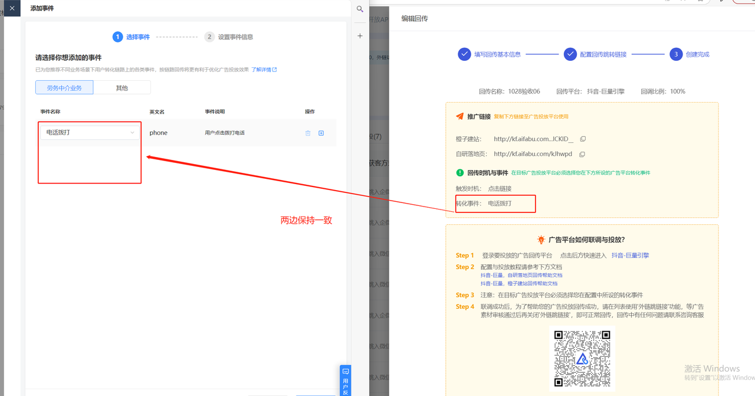Click the customer service QR code image
Image resolution: width=755 pixels, height=396 pixels.
(582, 358)
